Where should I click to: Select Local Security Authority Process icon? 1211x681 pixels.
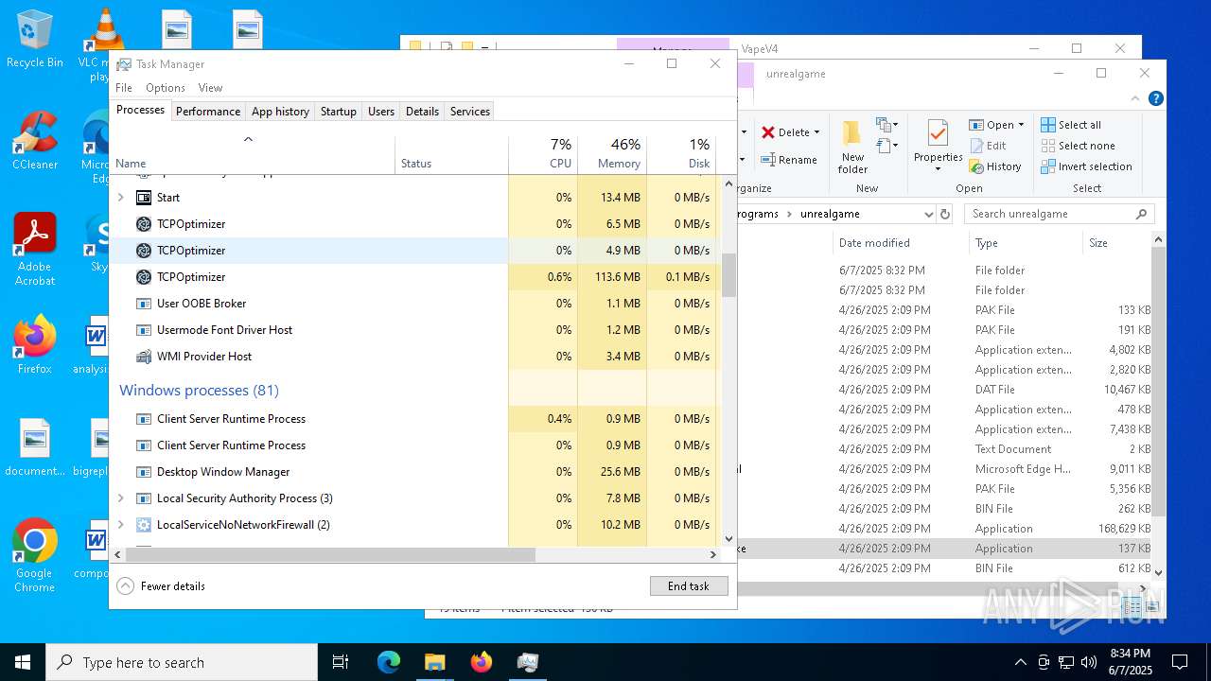pos(144,498)
